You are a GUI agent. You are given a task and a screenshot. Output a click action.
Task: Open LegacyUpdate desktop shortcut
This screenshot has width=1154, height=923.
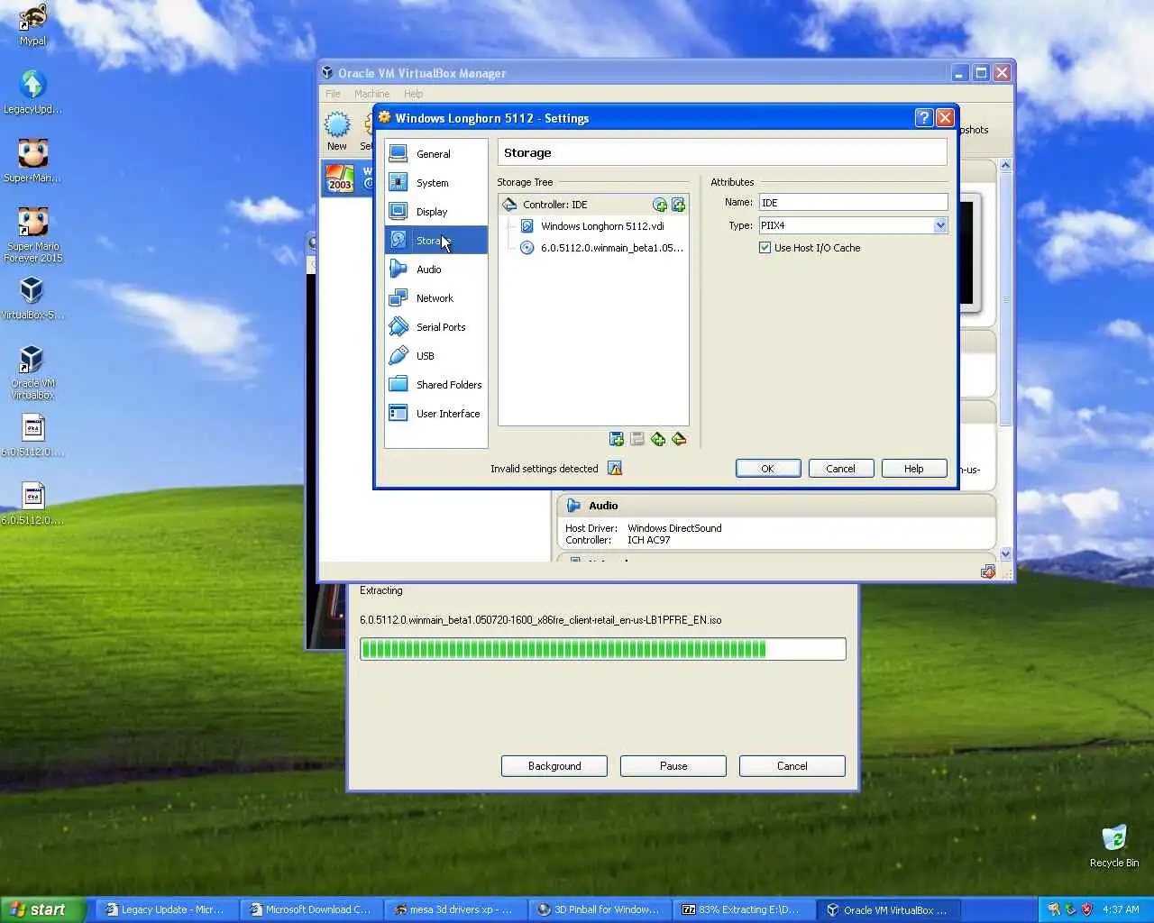tap(32, 93)
